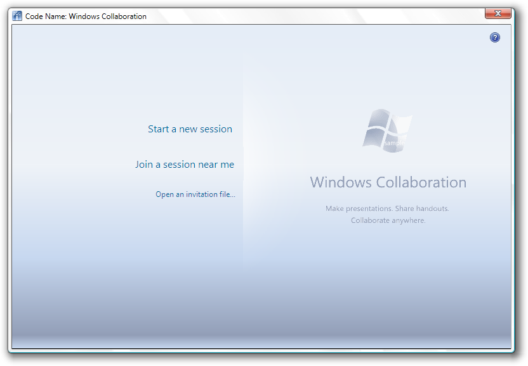Open help via the blue question mark icon
The width and height of the screenshot is (528, 366).
click(x=494, y=37)
